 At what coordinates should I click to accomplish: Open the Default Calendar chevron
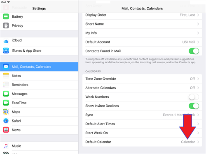[198, 142]
